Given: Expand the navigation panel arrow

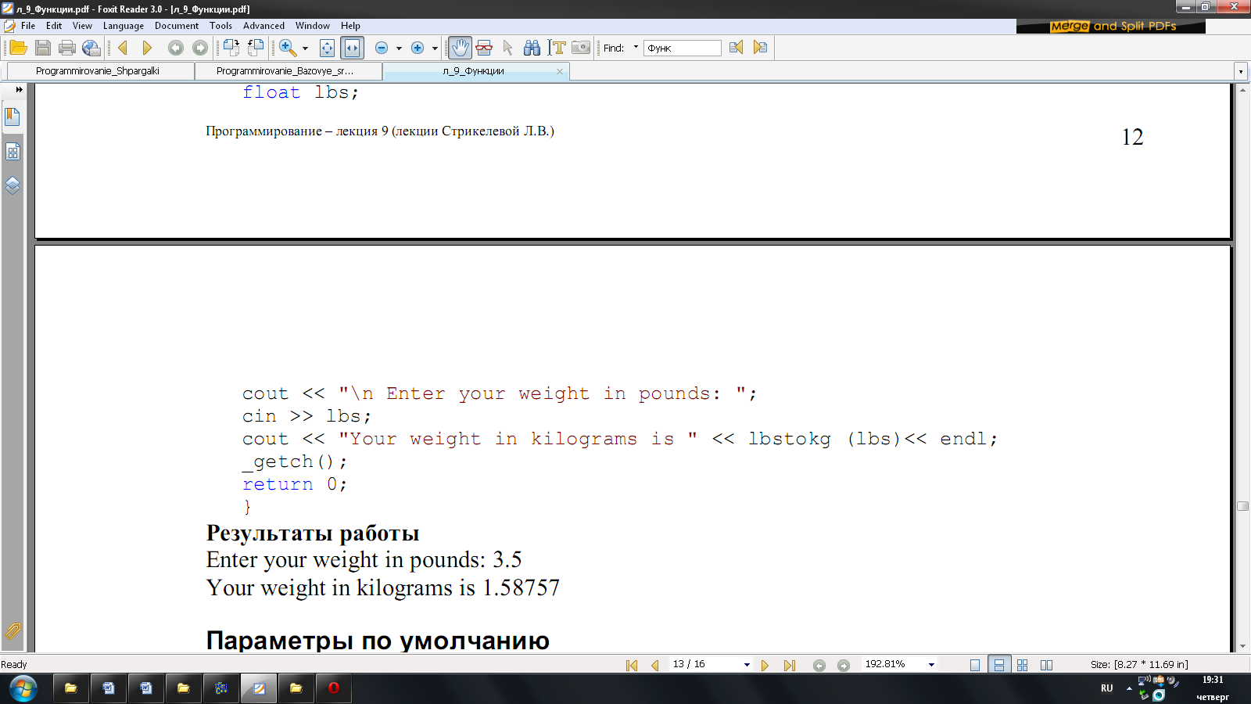Looking at the screenshot, I should click(x=19, y=89).
